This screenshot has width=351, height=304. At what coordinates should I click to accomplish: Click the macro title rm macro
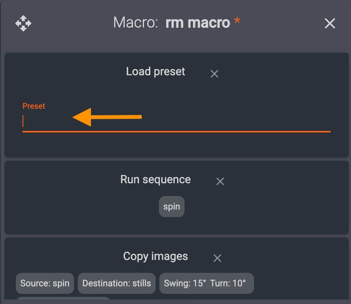coord(198,23)
